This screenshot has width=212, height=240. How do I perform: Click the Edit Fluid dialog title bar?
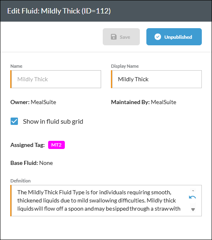coord(106,11)
